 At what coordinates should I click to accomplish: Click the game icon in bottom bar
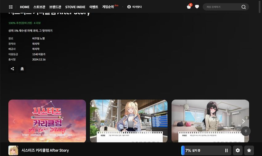[13, 150]
